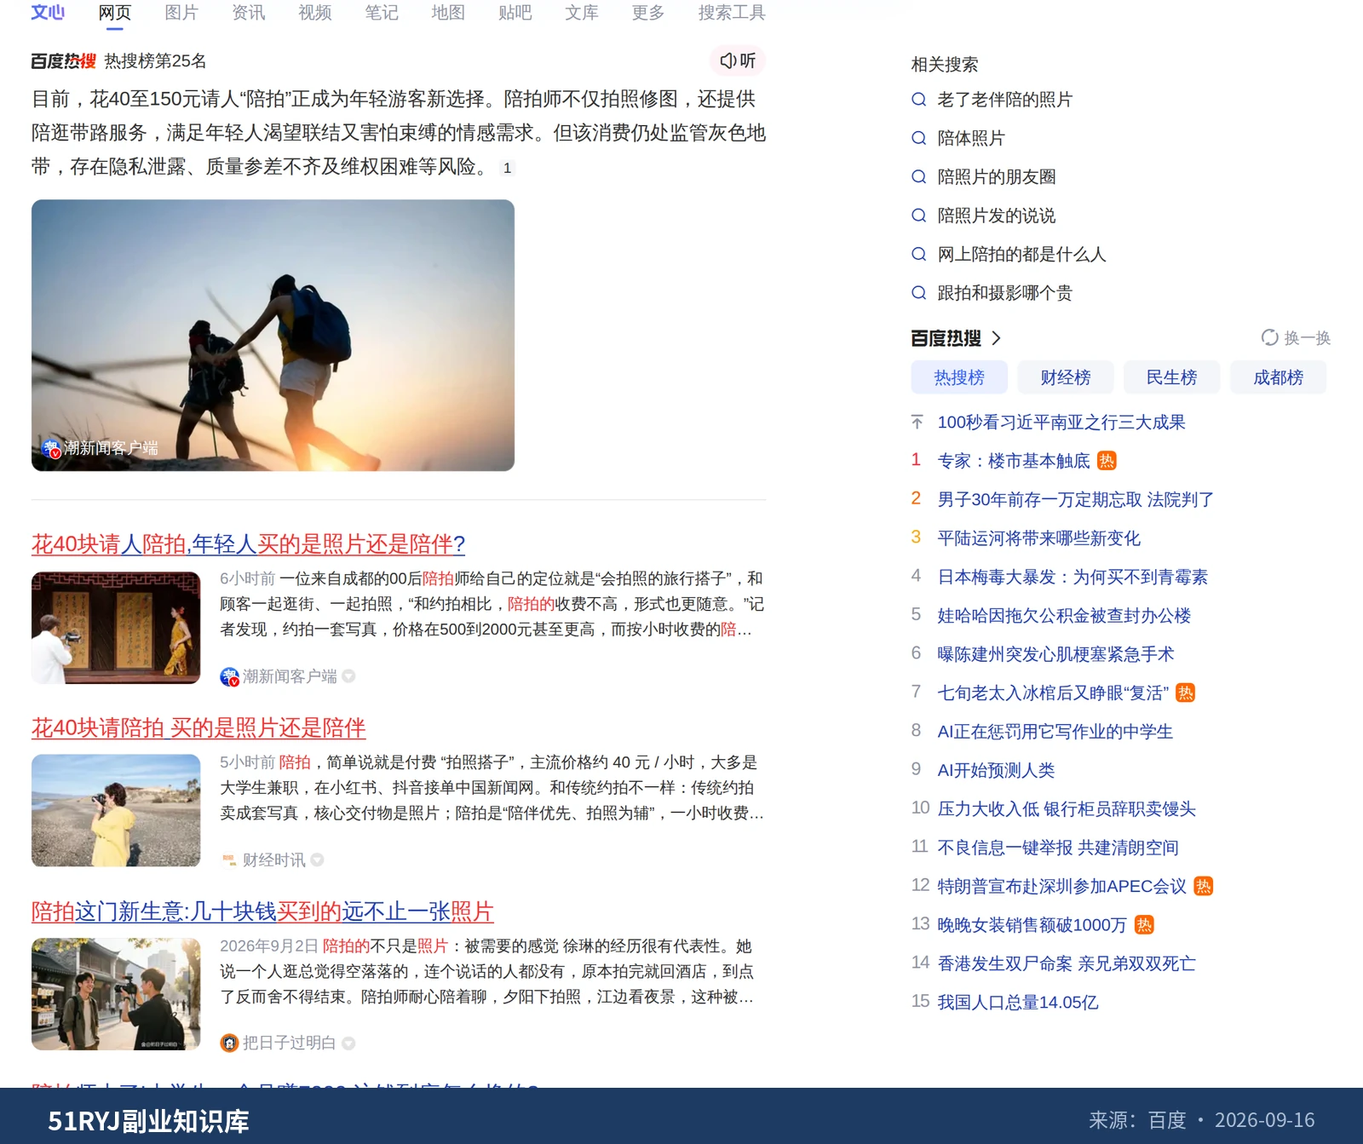Click search icon beside 网上陪拍的都是什么人
The image size is (1363, 1144).
tap(918, 254)
